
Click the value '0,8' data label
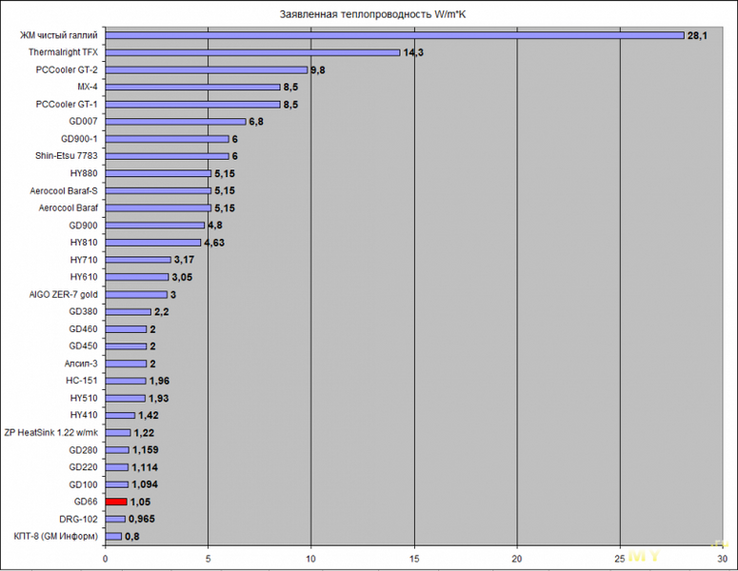tap(132, 537)
